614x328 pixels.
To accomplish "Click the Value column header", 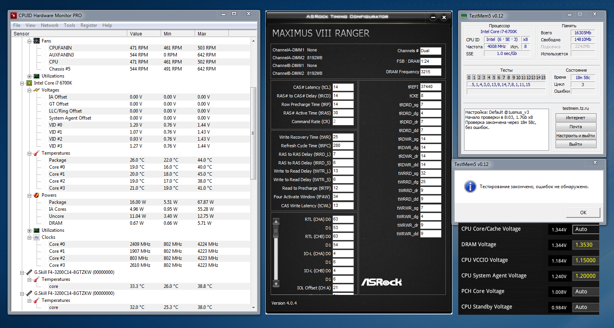I will [x=144, y=34].
